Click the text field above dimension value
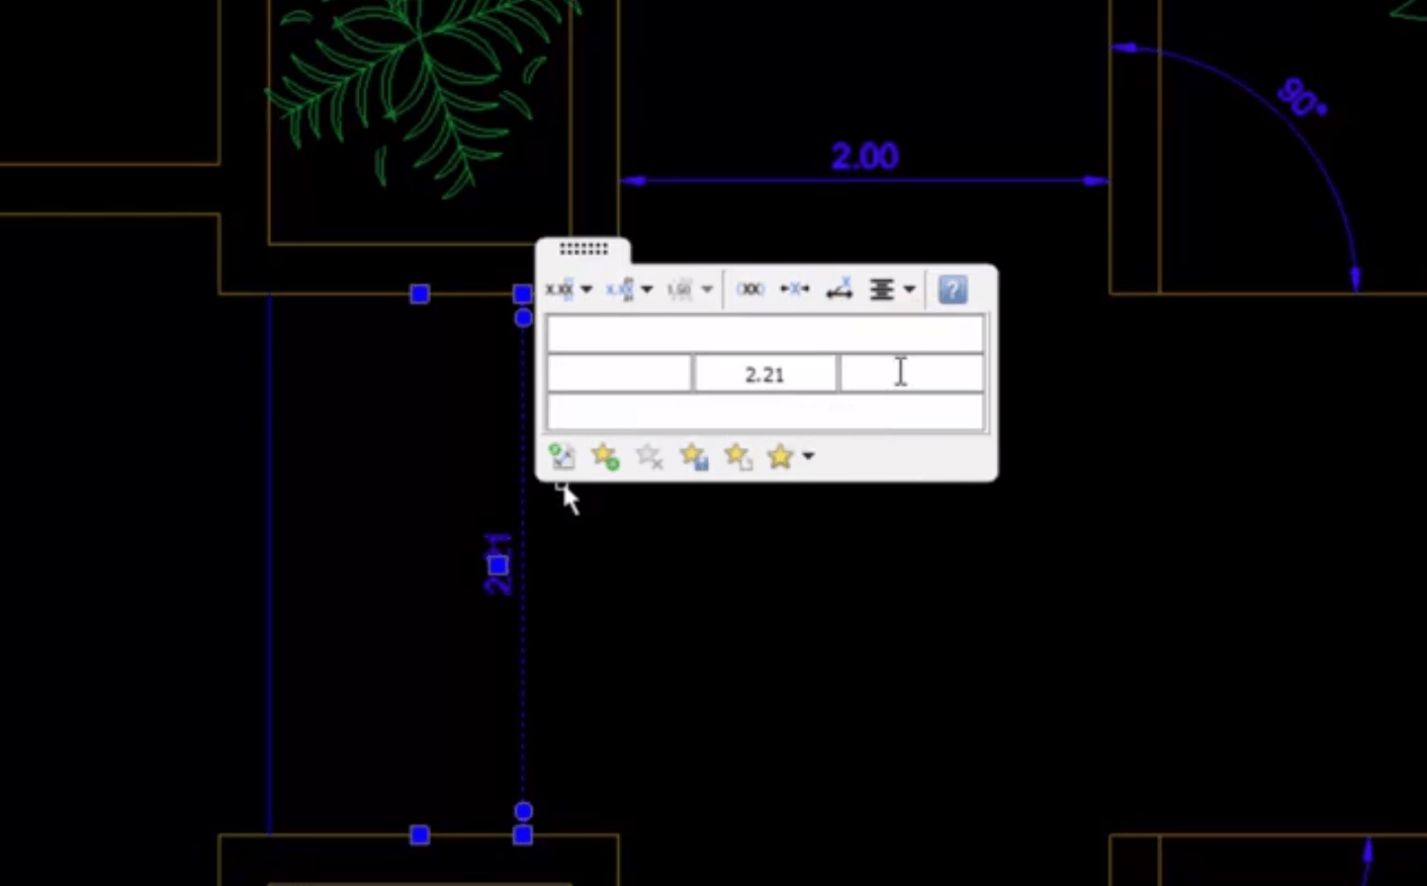Image resolution: width=1427 pixels, height=886 pixels. click(764, 334)
